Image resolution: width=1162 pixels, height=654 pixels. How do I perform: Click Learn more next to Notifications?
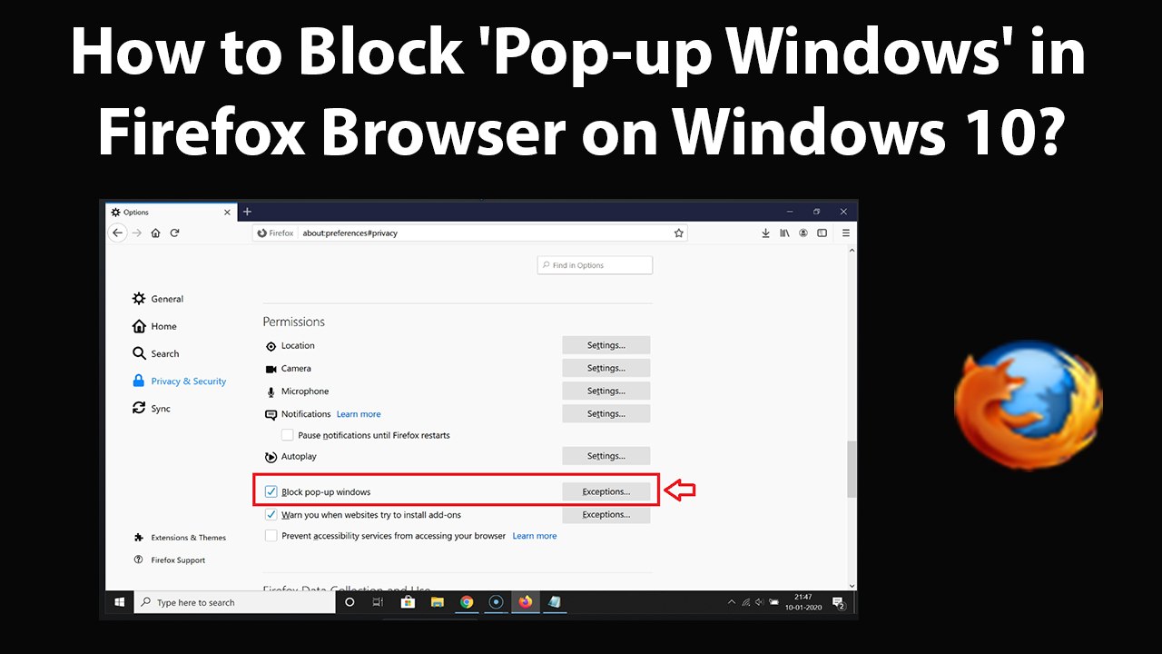point(359,414)
